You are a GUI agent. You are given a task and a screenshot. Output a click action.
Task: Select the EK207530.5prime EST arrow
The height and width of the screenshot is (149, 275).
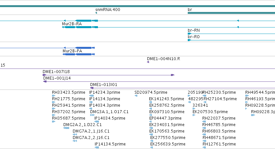point(194,115)
